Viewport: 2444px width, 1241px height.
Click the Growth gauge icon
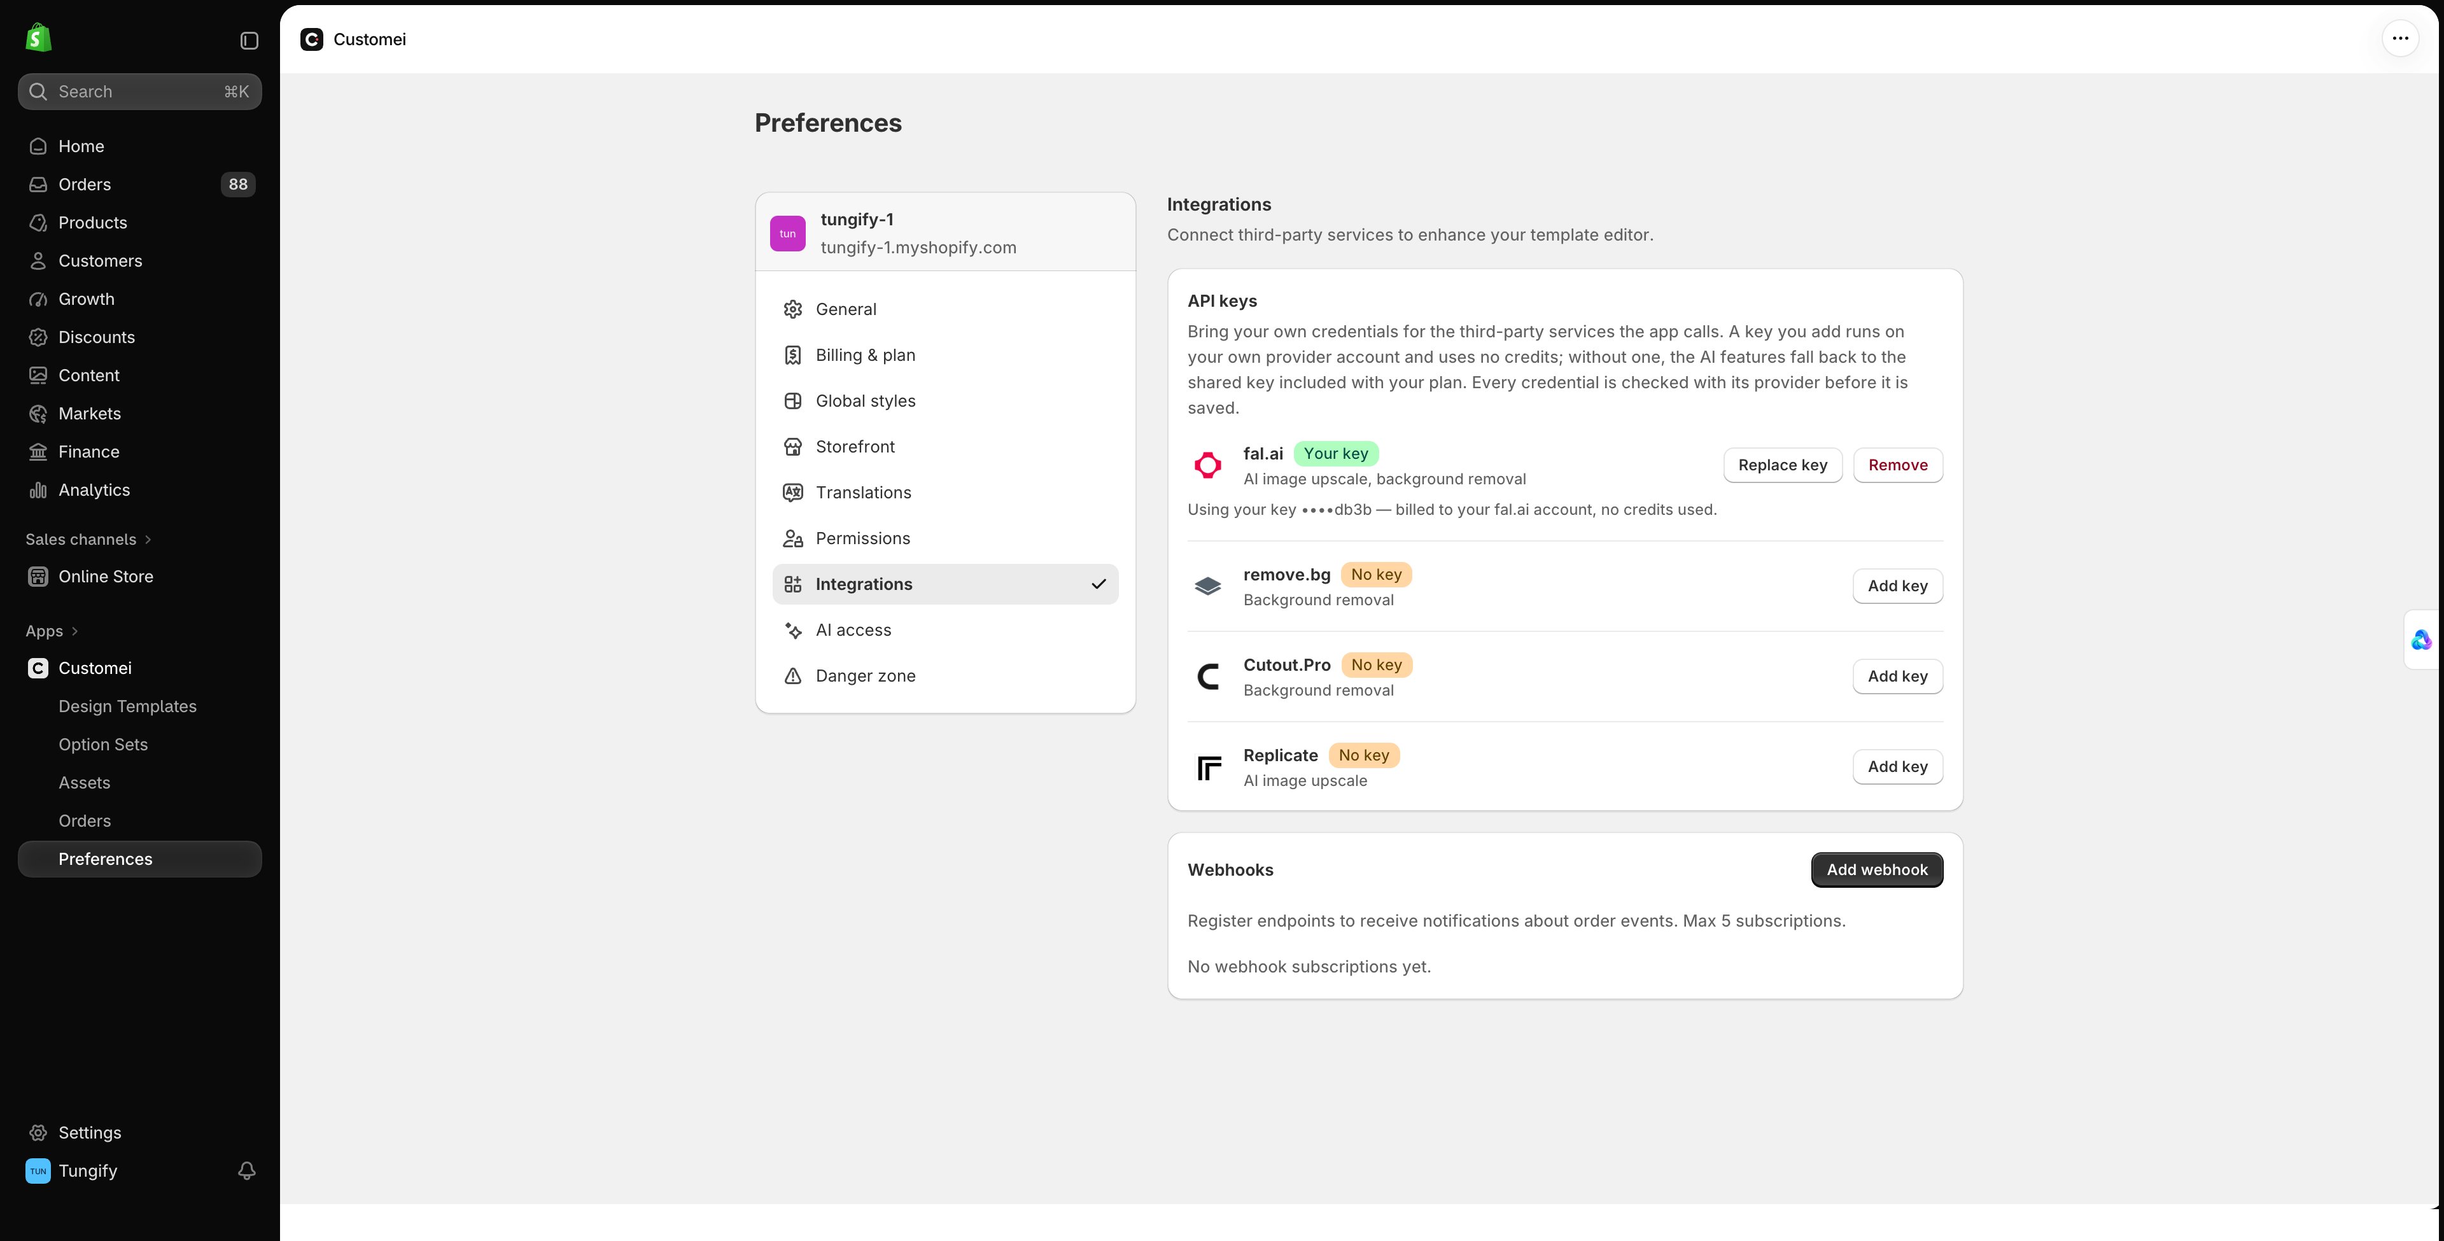(38, 299)
